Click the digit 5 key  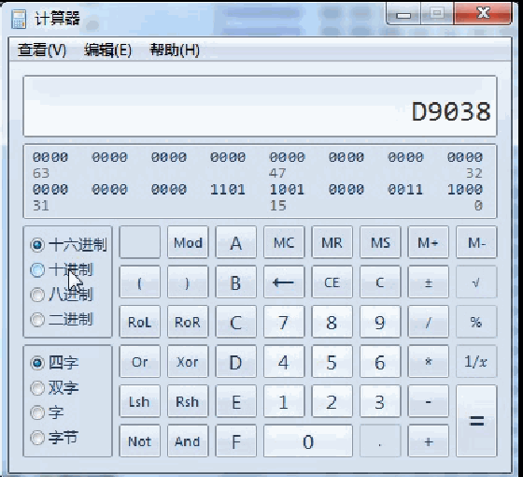click(332, 361)
